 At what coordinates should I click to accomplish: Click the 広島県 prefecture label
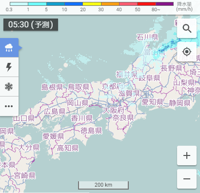[55, 112]
